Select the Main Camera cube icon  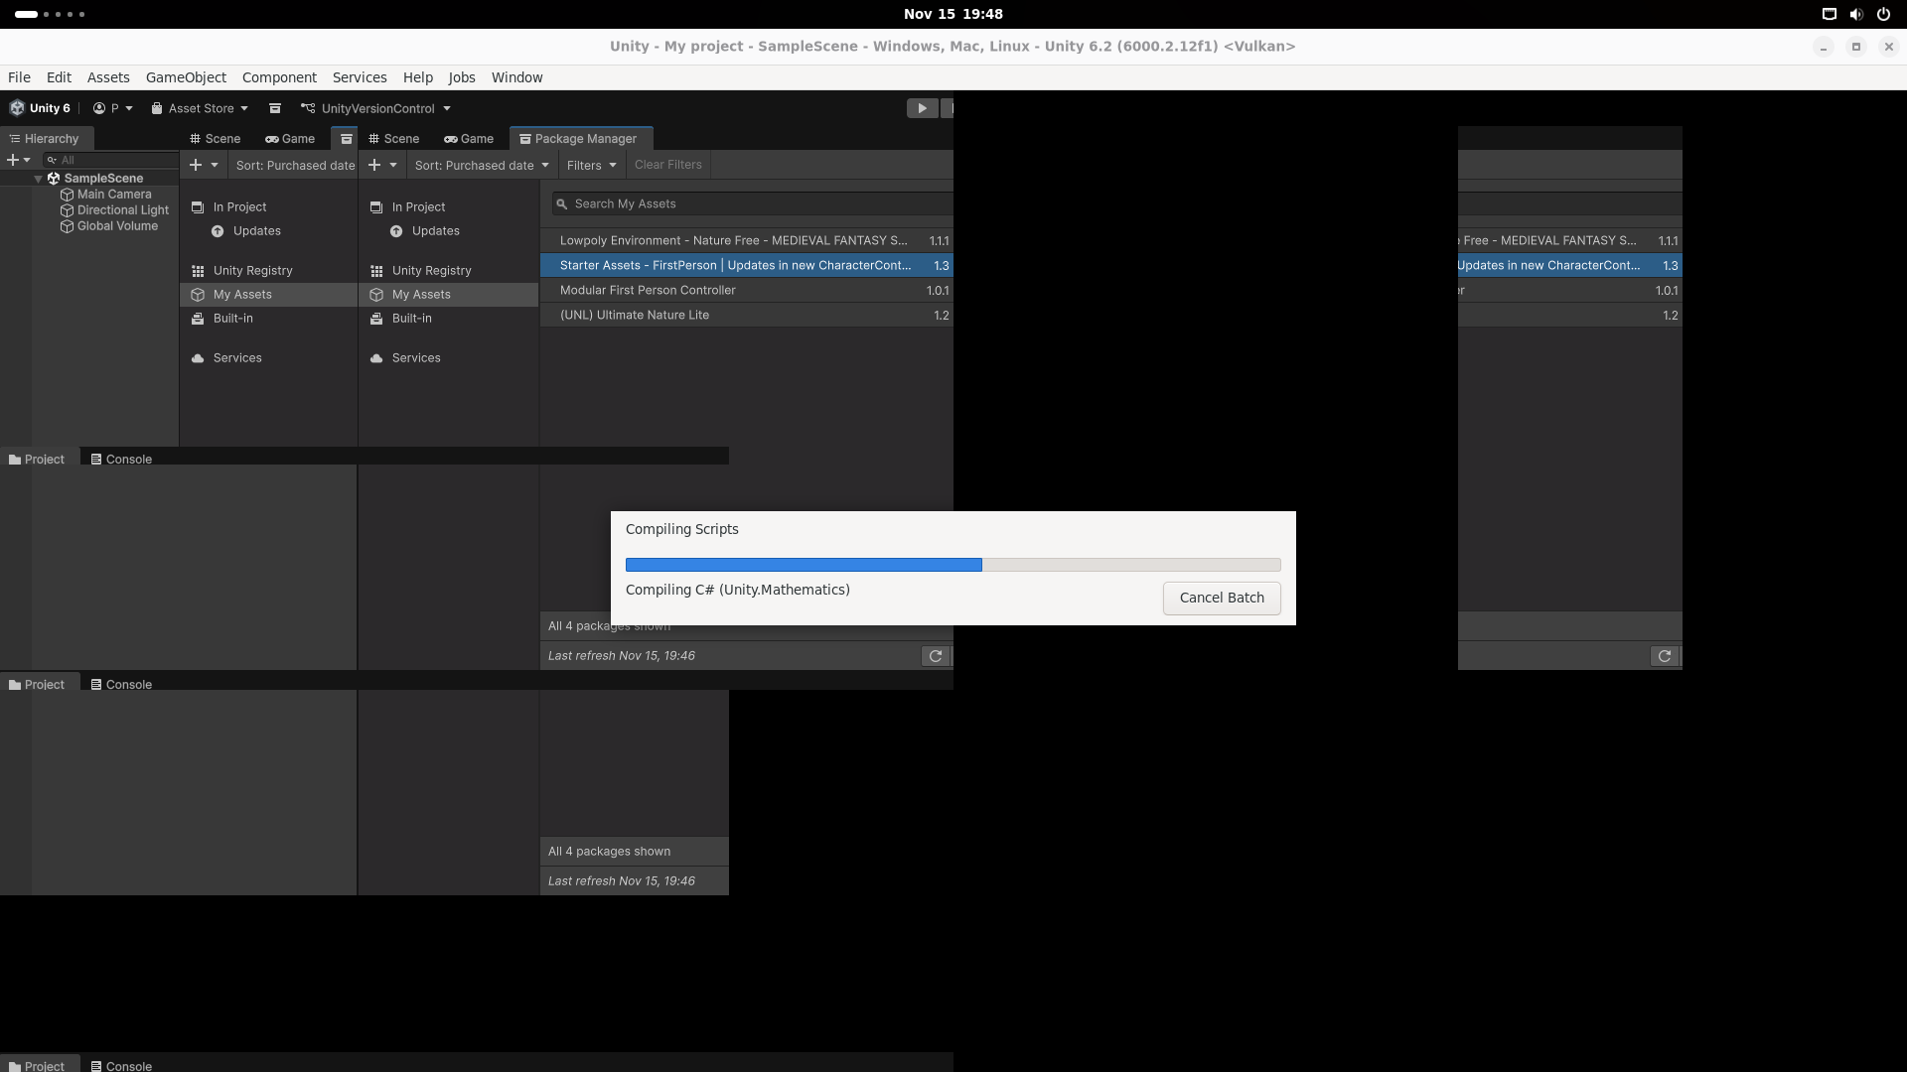click(68, 195)
